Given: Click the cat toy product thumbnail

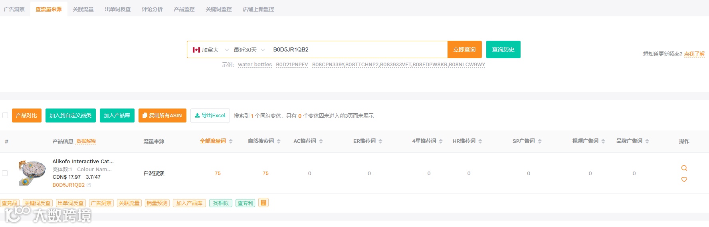Looking at the screenshot, I should 32,173.
